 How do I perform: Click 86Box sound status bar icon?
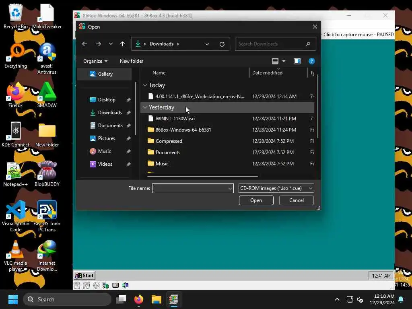click(125, 285)
